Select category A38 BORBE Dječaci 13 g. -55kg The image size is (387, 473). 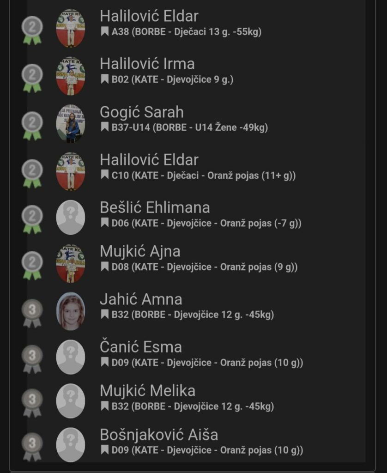pyautogui.click(x=187, y=32)
